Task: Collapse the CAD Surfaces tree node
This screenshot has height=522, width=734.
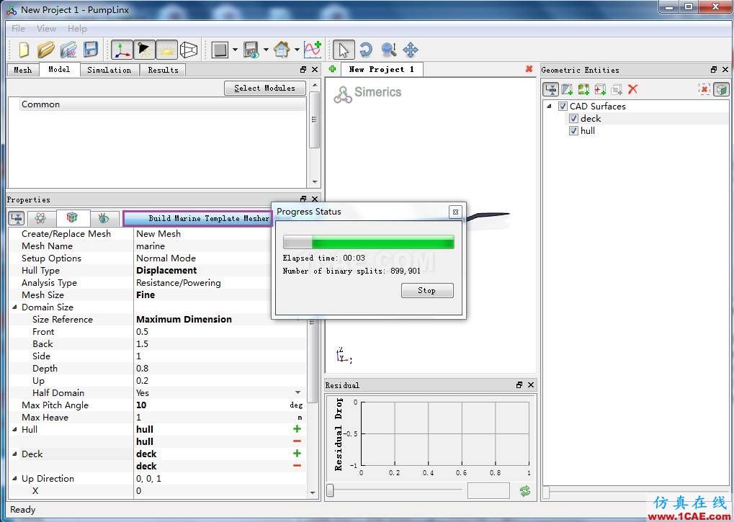Action: pyautogui.click(x=549, y=106)
